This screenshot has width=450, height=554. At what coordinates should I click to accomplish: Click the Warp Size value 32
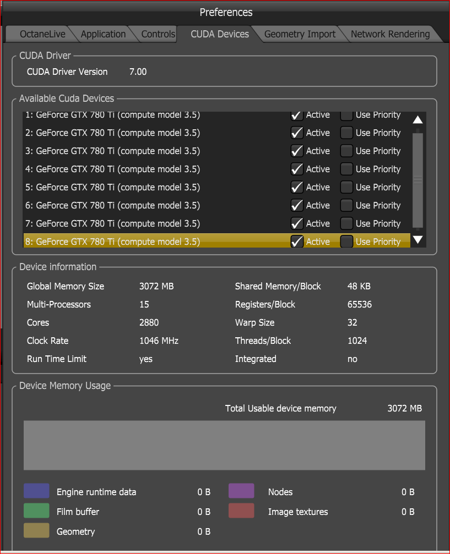pyautogui.click(x=353, y=322)
